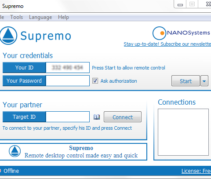Open the Language menu
Image resolution: width=211 pixels, height=179 pixels.
pos(40,17)
